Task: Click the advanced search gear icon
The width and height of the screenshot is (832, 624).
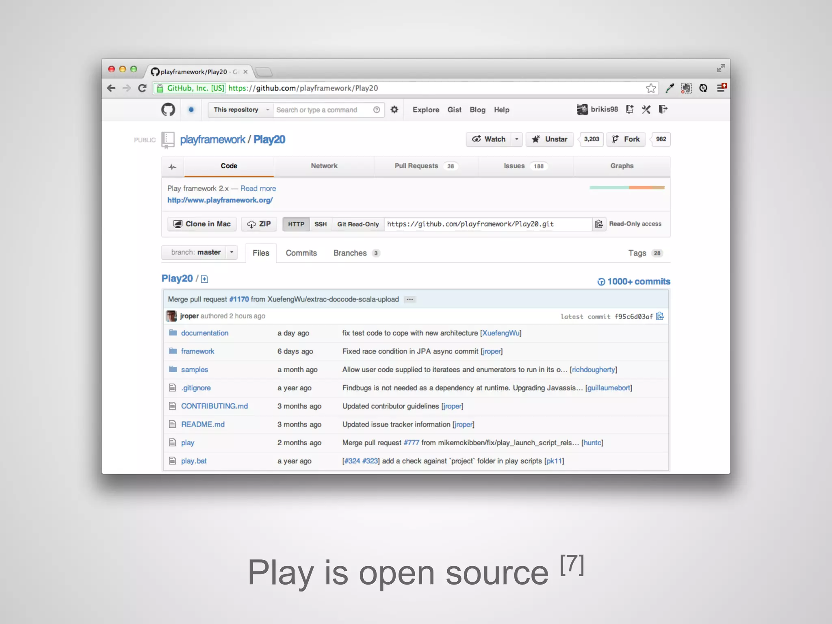Action: [394, 110]
